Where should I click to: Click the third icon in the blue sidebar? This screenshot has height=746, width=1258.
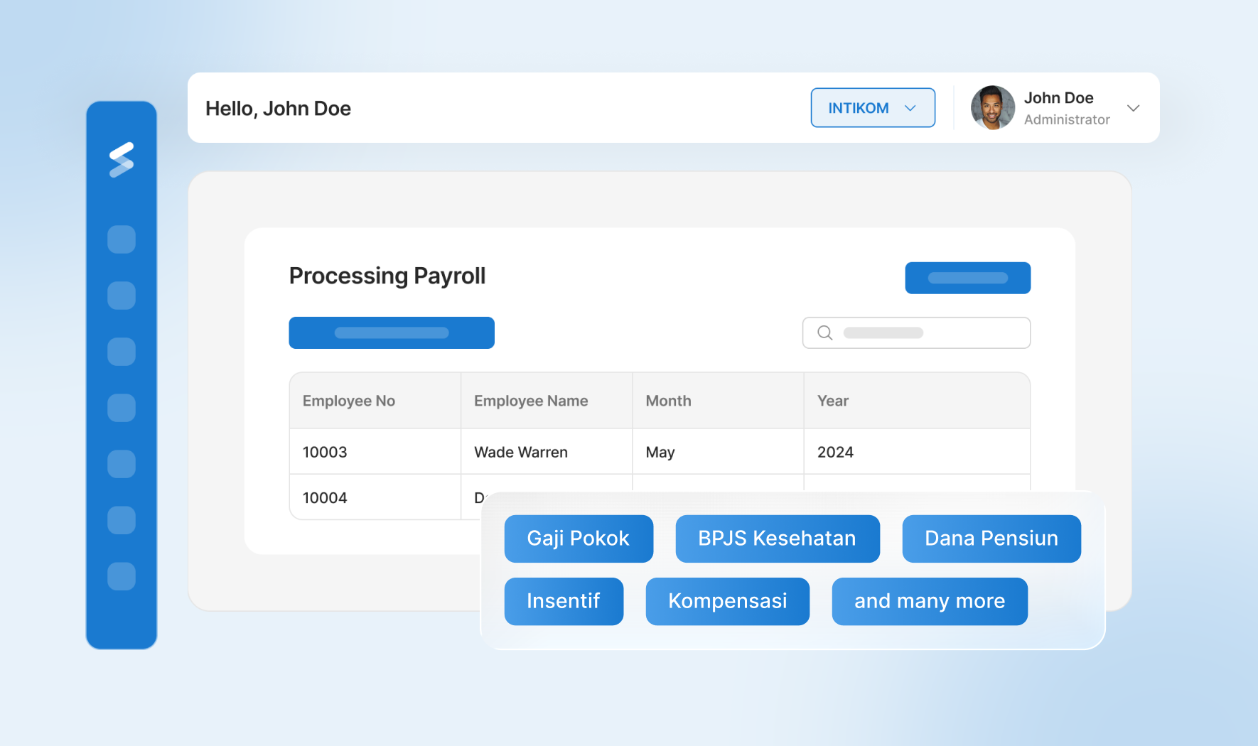[122, 351]
